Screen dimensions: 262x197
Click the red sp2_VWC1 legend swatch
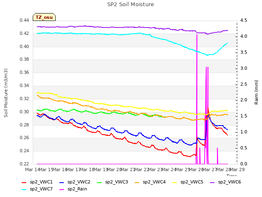click(x=24, y=182)
